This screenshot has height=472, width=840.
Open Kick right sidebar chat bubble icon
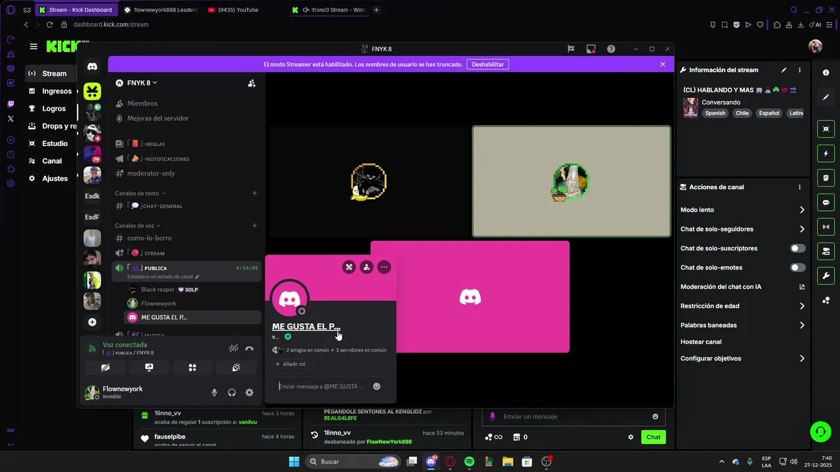(x=826, y=203)
